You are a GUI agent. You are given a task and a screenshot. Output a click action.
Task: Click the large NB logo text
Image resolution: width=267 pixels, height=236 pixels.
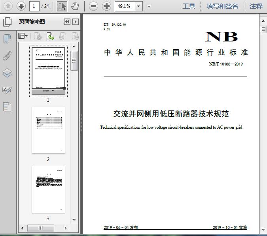[x=221, y=37]
